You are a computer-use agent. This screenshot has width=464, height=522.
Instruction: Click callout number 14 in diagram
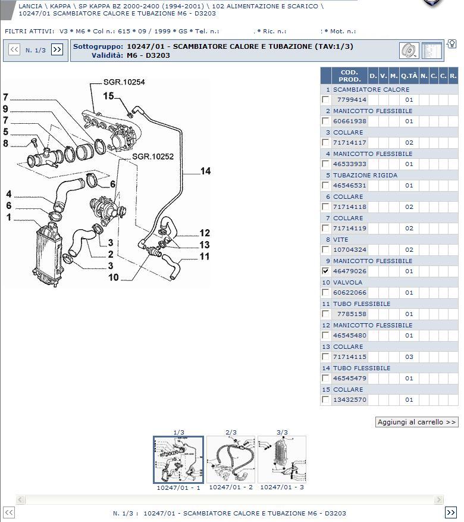(205, 171)
